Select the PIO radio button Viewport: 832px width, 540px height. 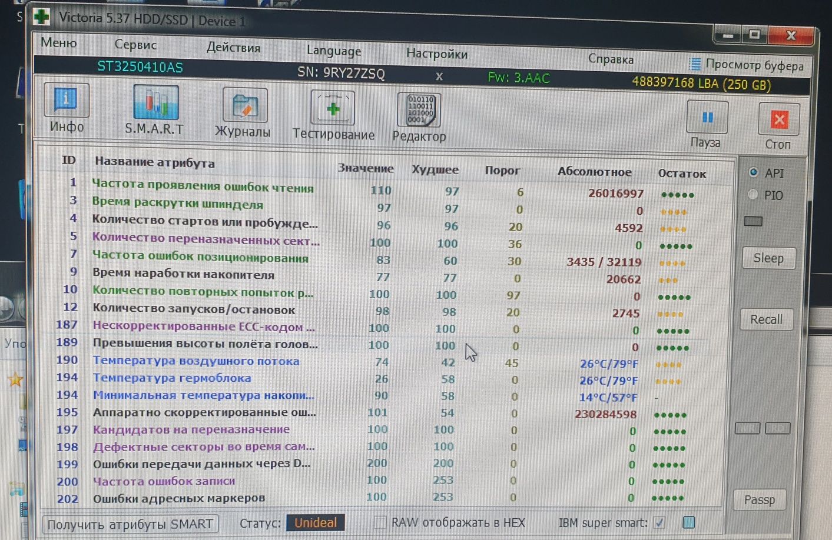(x=753, y=195)
